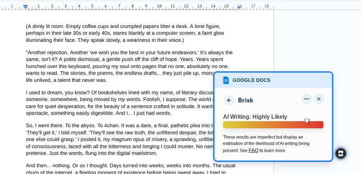
Task: Click the left indent marker on ruler
Action: pyautogui.click(x=26, y=7)
